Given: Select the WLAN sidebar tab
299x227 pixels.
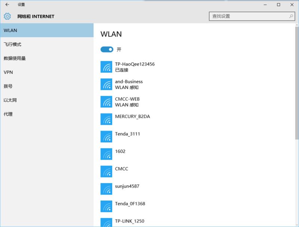Looking at the screenshot, I should 47,30.
